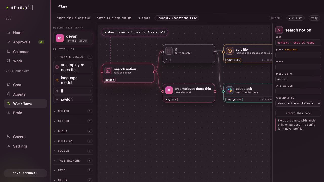Image resolution: width=324 pixels, height=182 pixels.
Task: Click the Agents people icon
Action: 9,94
